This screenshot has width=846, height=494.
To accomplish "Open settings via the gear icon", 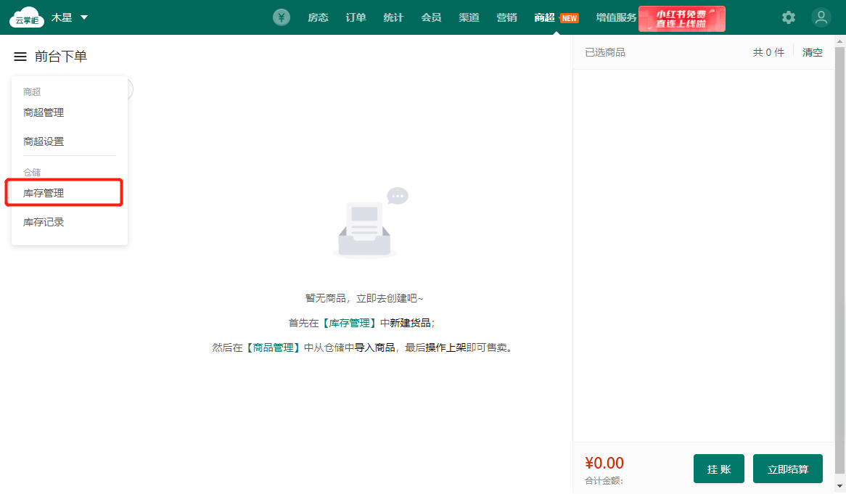I will 789,17.
